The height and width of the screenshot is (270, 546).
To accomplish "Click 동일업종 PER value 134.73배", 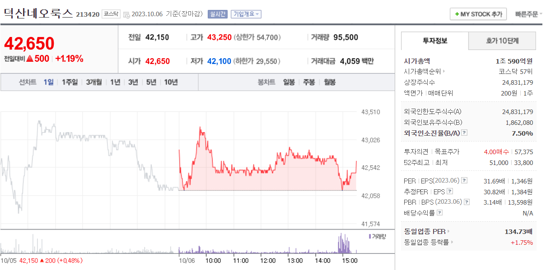I will 519,232.
